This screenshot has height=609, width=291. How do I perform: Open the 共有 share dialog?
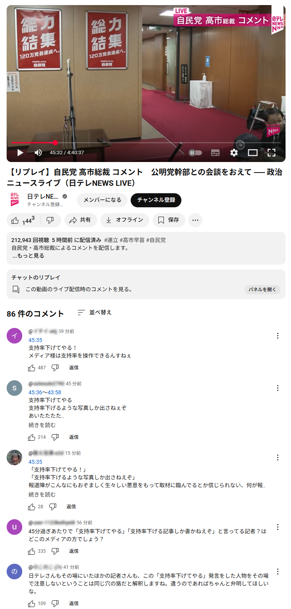(x=80, y=220)
